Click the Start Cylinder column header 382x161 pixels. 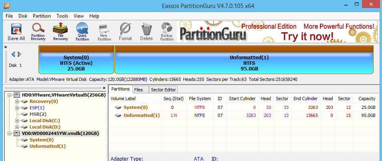tap(242, 99)
